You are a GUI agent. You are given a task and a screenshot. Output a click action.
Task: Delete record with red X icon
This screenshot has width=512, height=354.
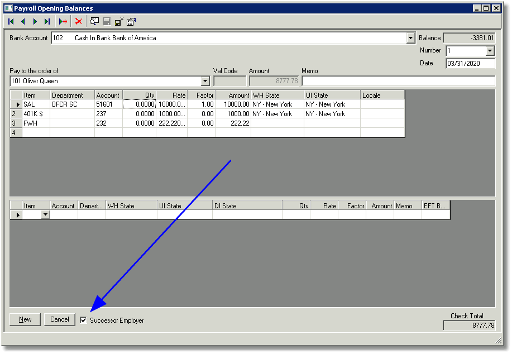(79, 22)
